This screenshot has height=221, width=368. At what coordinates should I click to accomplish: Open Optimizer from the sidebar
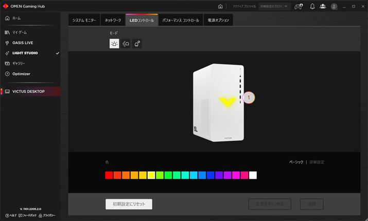21,73
